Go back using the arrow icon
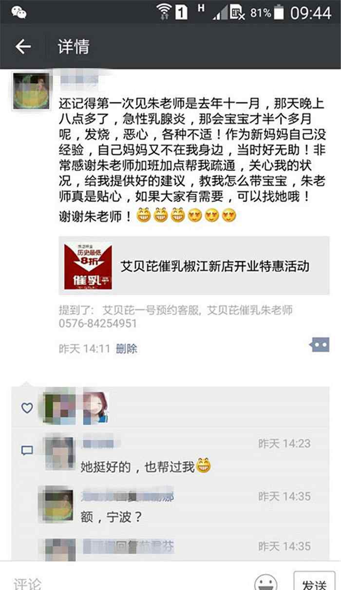Image resolution: width=341 pixels, height=590 pixels. (23, 47)
